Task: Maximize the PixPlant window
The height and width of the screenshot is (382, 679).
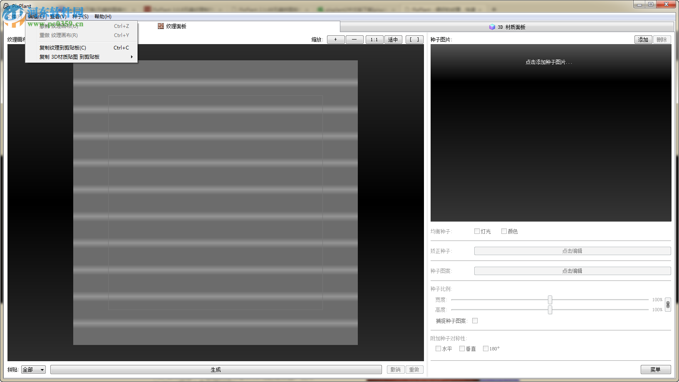Action: [x=651, y=4]
